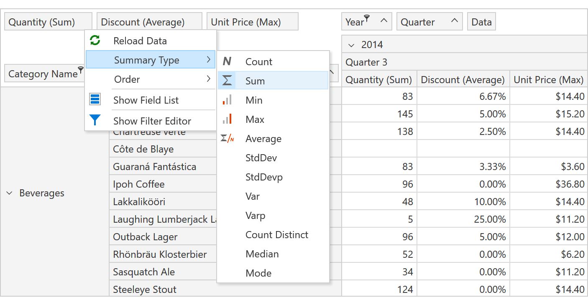Click the Show Field List icon
The width and height of the screenshot is (588, 305).
tap(95, 99)
